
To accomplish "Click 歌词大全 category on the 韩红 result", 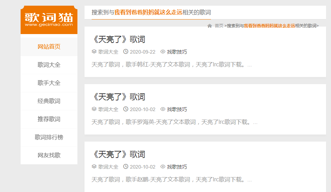I will 108,52.
